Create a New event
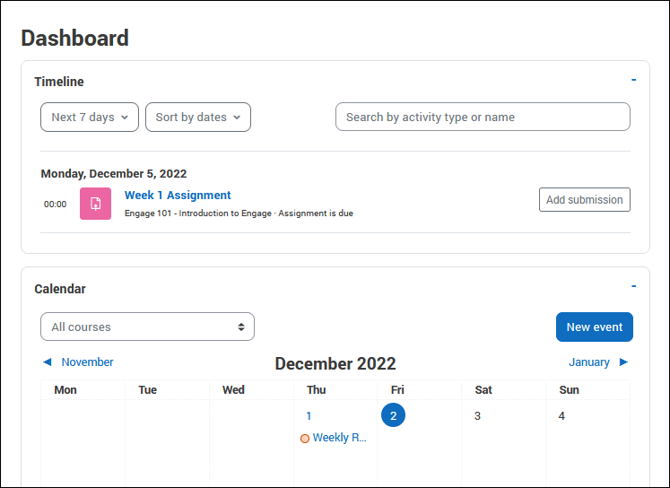The width and height of the screenshot is (670, 488). point(595,327)
